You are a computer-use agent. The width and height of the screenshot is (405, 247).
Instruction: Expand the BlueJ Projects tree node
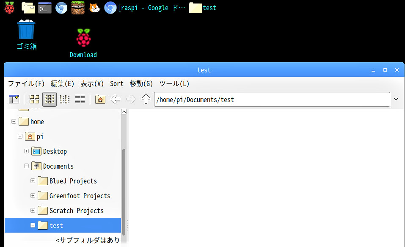[33, 181]
